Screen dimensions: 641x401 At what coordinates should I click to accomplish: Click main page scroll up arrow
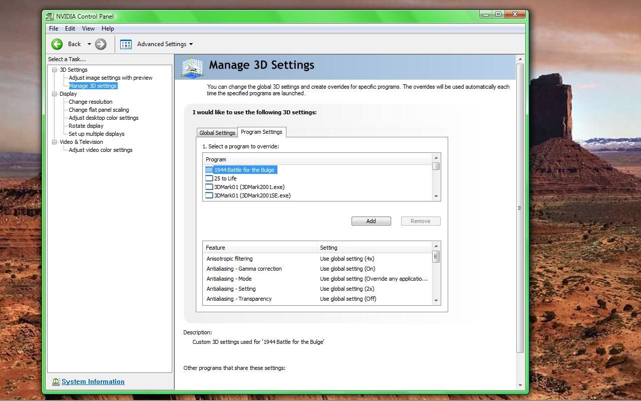520,59
